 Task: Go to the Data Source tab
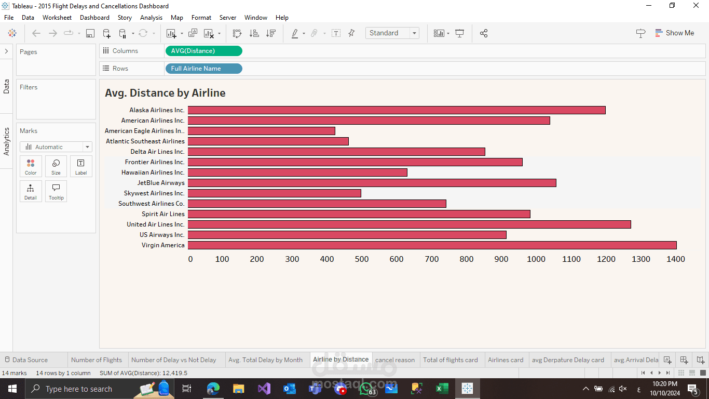click(x=30, y=360)
